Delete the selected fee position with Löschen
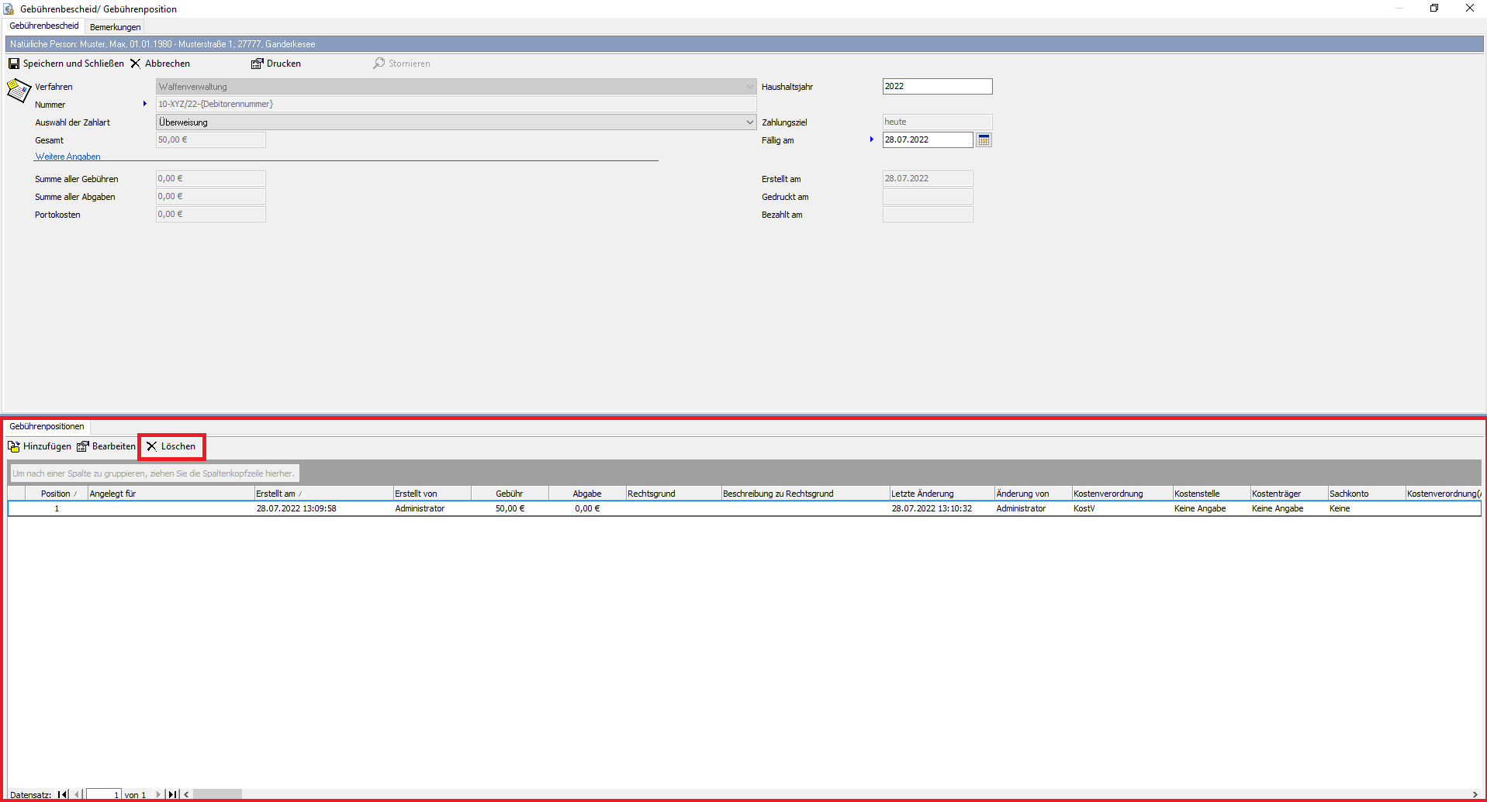 (x=171, y=446)
